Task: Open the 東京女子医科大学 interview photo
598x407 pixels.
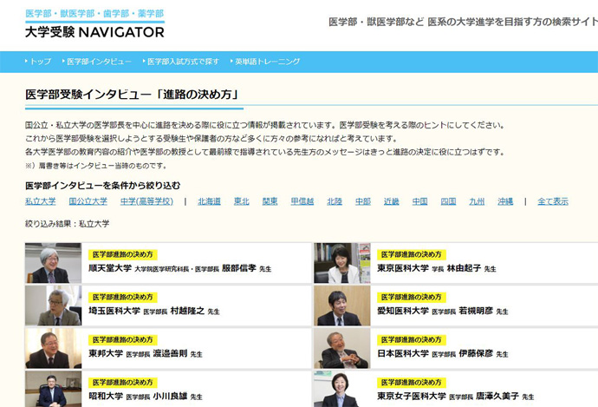Action: pyautogui.click(x=342, y=389)
